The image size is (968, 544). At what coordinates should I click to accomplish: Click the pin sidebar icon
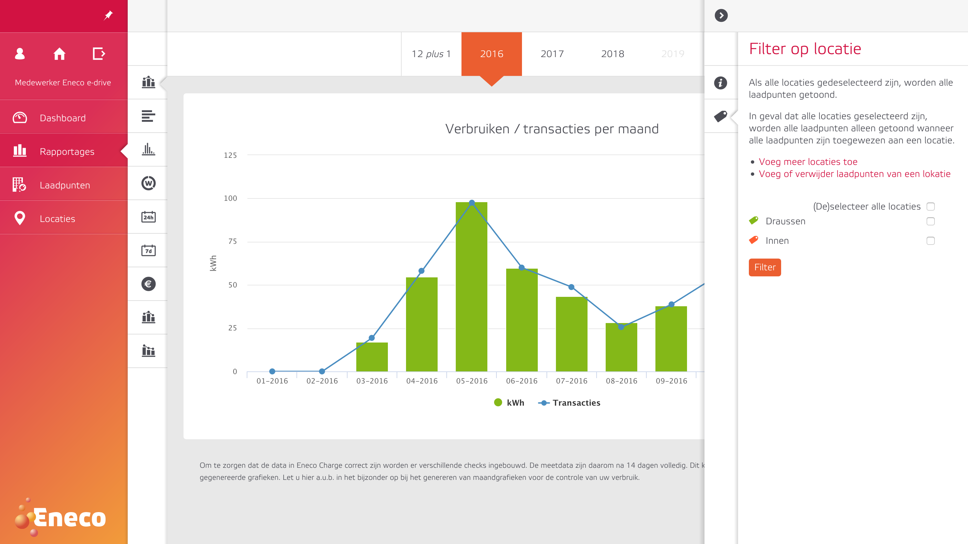(x=108, y=15)
